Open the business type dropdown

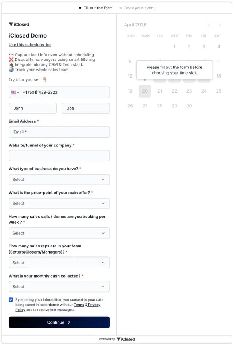coord(59,179)
